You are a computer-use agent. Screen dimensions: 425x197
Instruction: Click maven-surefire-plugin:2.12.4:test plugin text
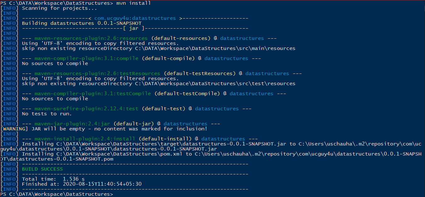(86, 109)
